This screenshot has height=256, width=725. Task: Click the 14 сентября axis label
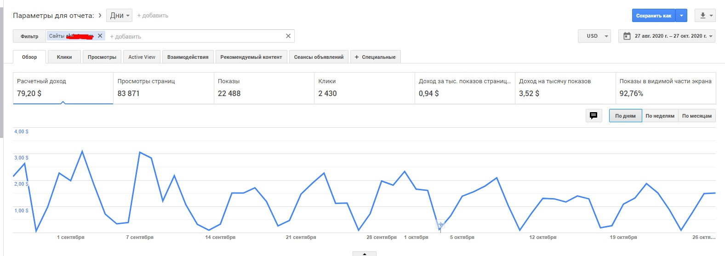(x=220, y=237)
